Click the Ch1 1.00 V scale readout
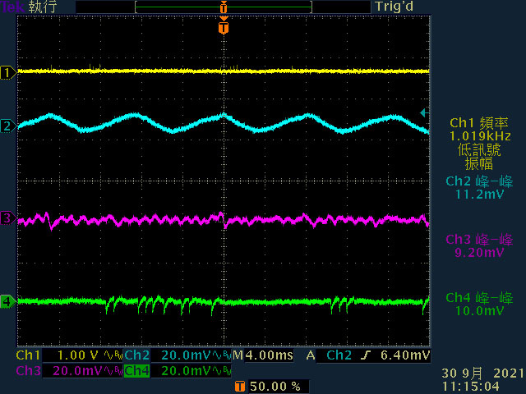Screen dimensions: 526x394 [x=78, y=355]
